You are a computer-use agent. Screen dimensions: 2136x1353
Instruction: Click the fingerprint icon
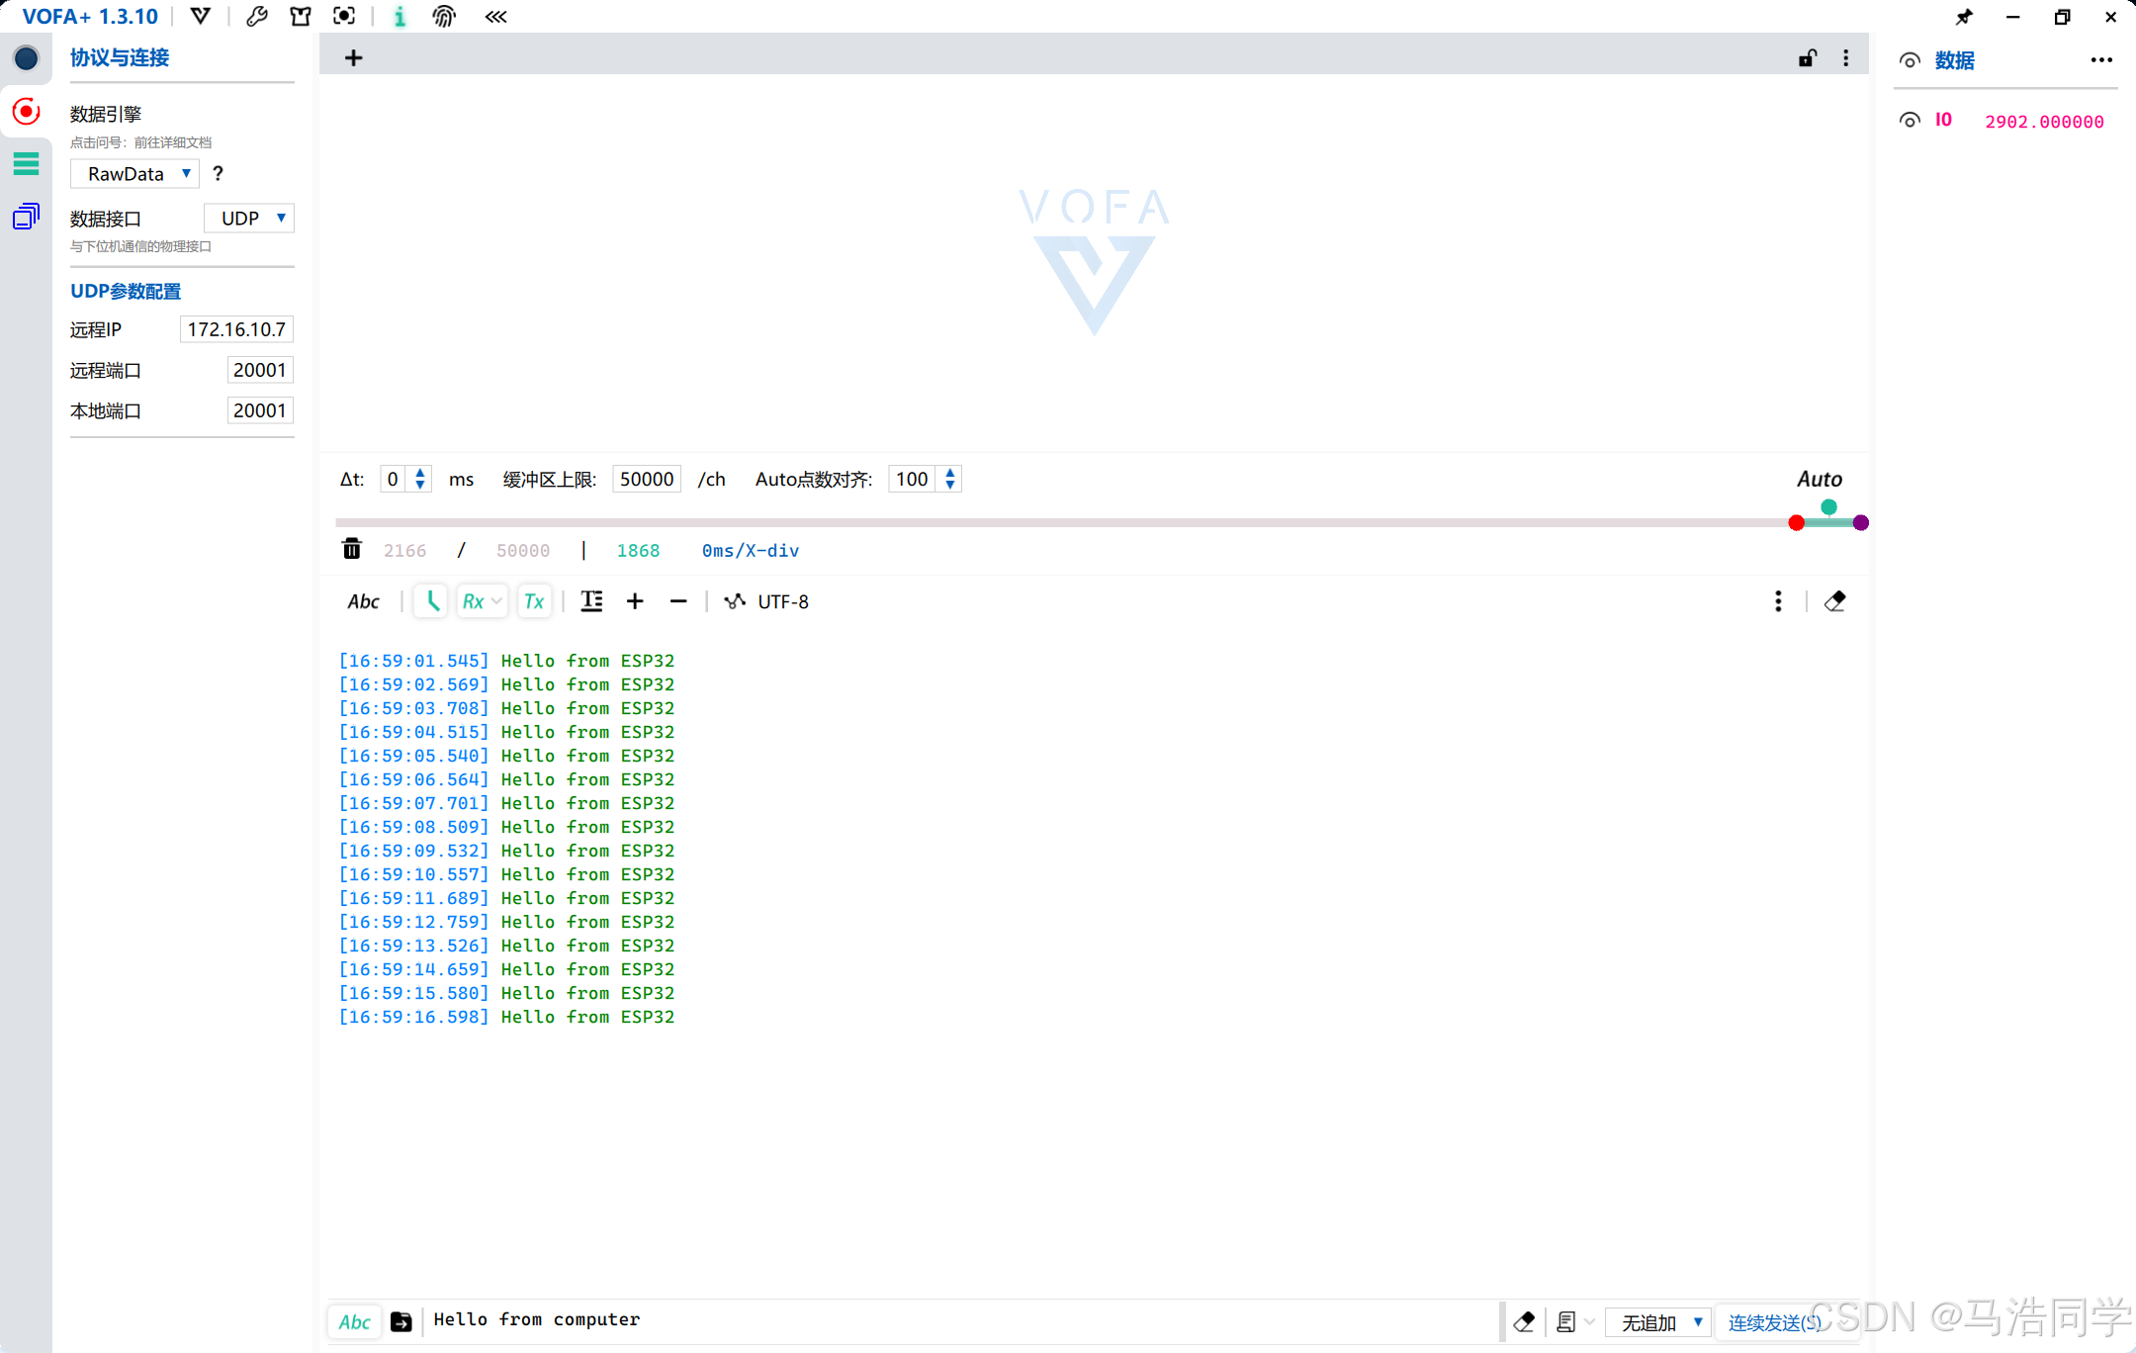[x=444, y=16]
